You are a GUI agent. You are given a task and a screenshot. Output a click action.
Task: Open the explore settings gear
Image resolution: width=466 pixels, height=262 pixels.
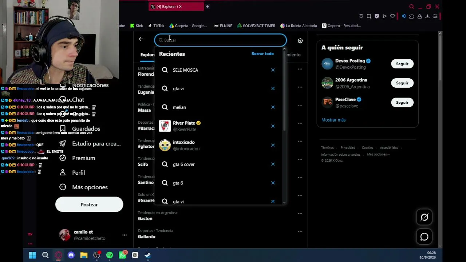point(300,41)
